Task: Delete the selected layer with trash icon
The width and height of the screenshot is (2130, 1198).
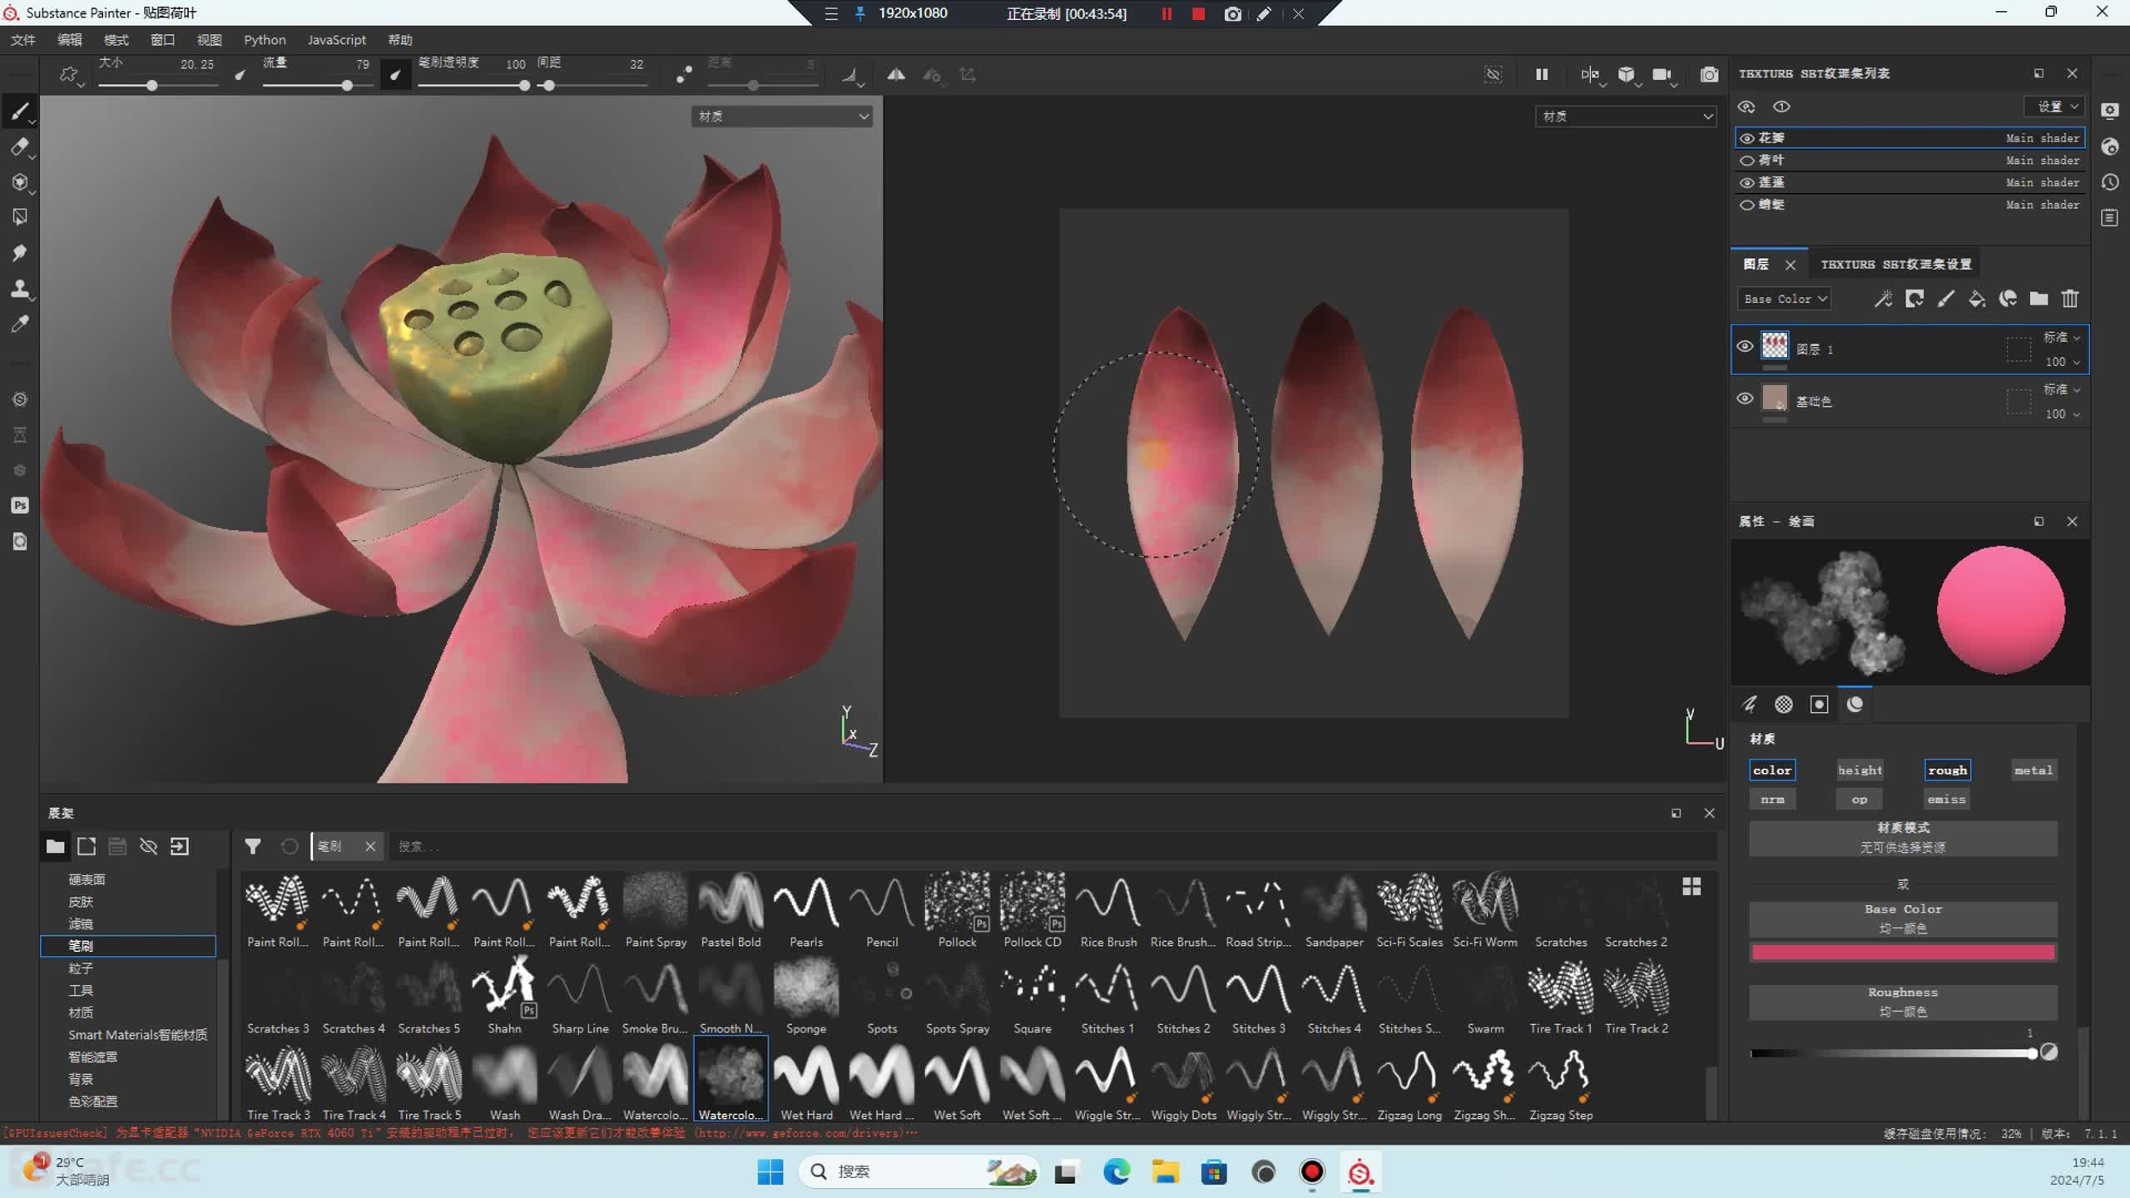Action: pyautogui.click(x=2070, y=299)
